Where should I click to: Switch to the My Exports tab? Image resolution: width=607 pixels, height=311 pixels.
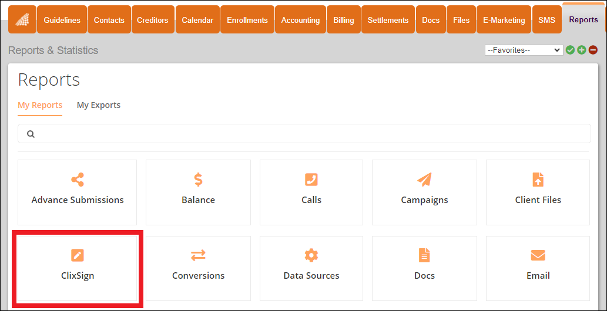click(99, 105)
